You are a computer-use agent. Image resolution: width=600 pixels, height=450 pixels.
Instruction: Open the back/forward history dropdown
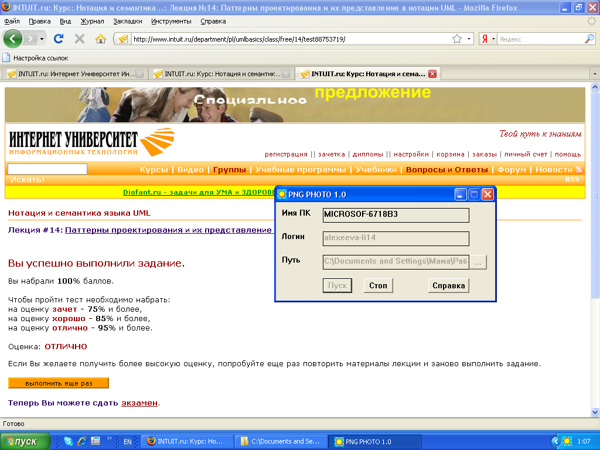(42, 39)
